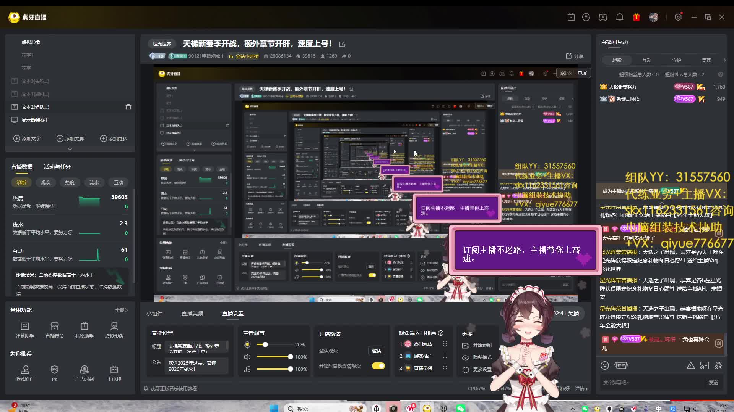
Task: Open the emoji picker in chat
Action: pos(604,365)
